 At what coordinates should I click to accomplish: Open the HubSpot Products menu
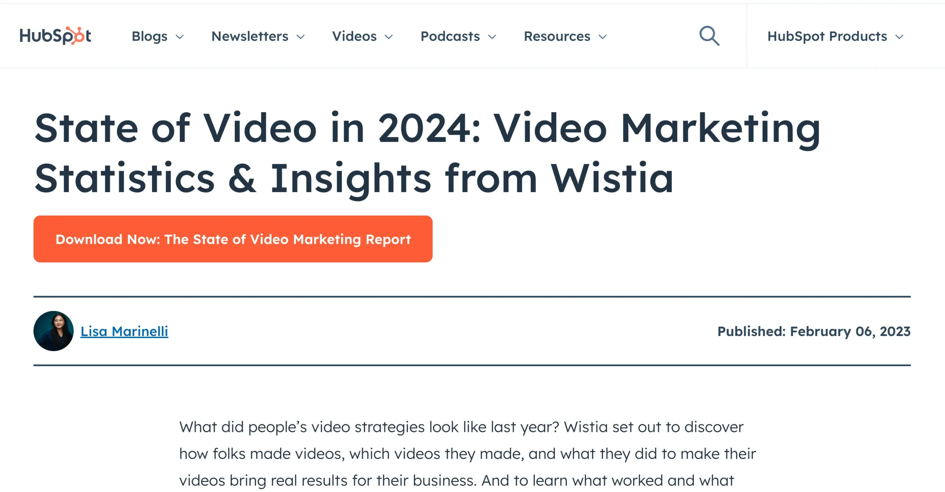point(827,36)
